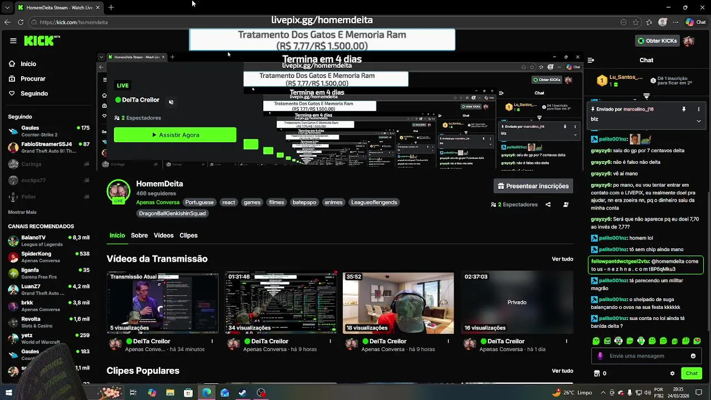The image size is (711, 400).
Task: Open options for the 34 minutos video
Action: click(212, 342)
